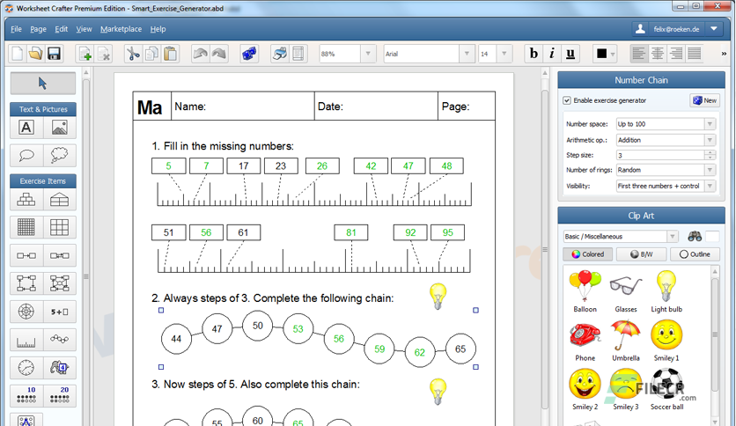Click the Step size input field
736x426 pixels.
click(660, 155)
